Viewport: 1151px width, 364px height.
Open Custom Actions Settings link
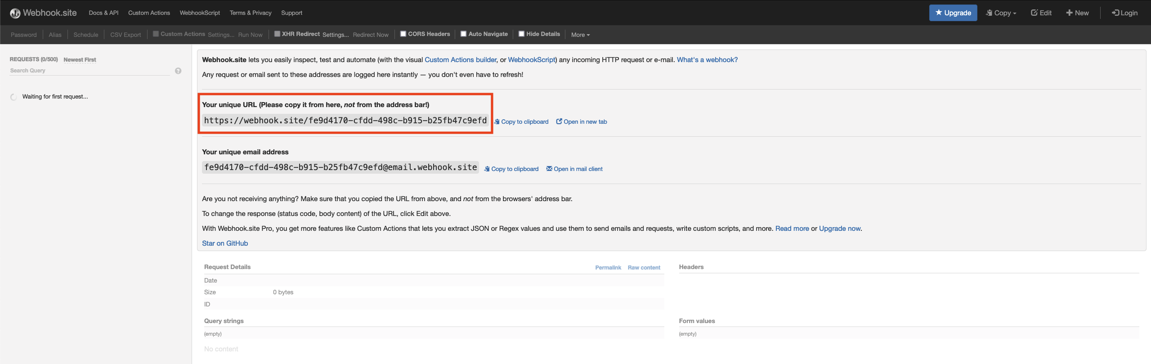tap(221, 35)
